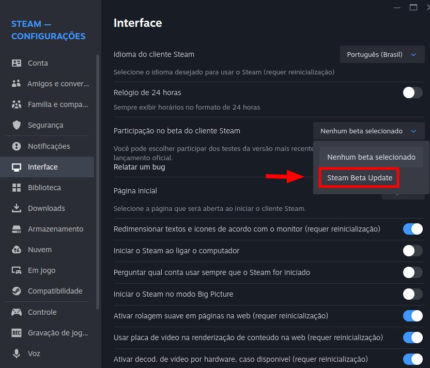
Task: Collapse the beta participation dropdown
Action: pyautogui.click(x=369, y=131)
